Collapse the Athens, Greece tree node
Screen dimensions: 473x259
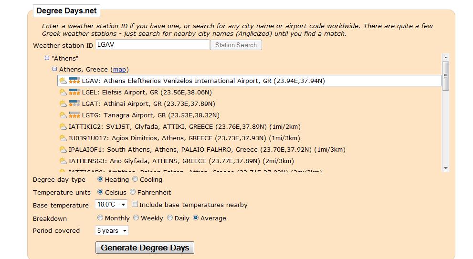[54, 69]
